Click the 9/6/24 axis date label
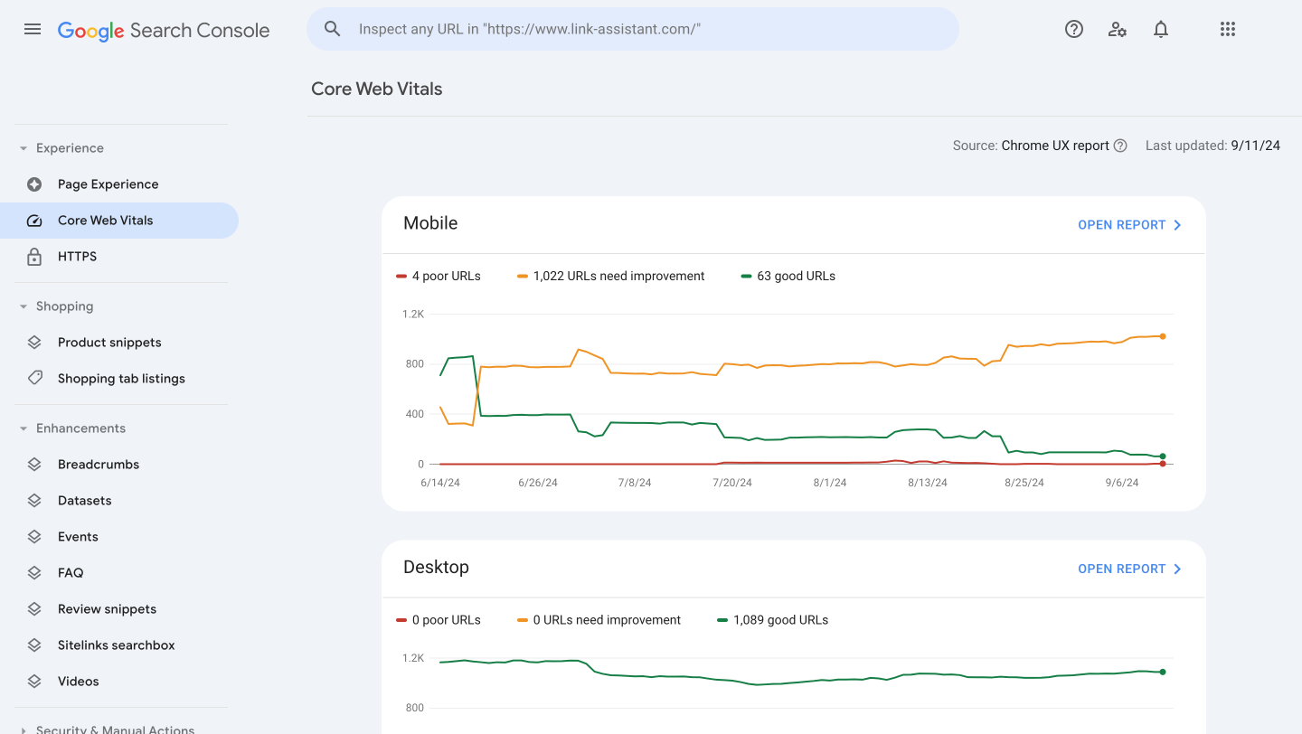The width and height of the screenshot is (1302, 734). [x=1122, y=483]
